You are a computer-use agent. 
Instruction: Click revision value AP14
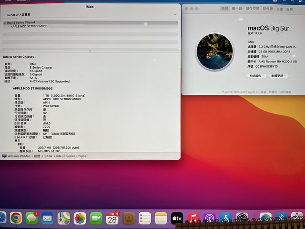[47, 103]
